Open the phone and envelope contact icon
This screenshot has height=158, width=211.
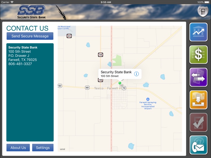pyautogui.click(x=198, y=145)
